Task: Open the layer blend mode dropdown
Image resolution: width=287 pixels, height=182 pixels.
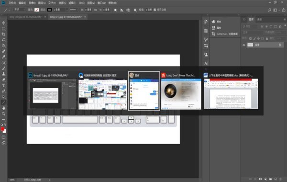Action: point(253,32)
